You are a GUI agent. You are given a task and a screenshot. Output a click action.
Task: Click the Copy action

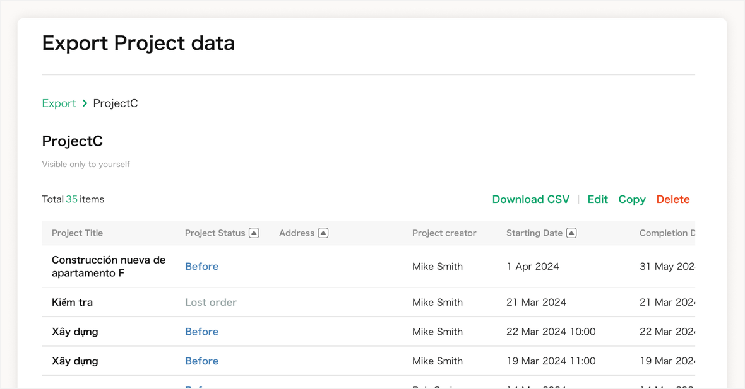[x=631, y=199]
